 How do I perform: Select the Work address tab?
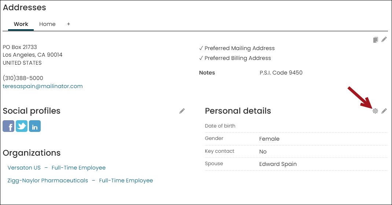click(x=21, y=24)
